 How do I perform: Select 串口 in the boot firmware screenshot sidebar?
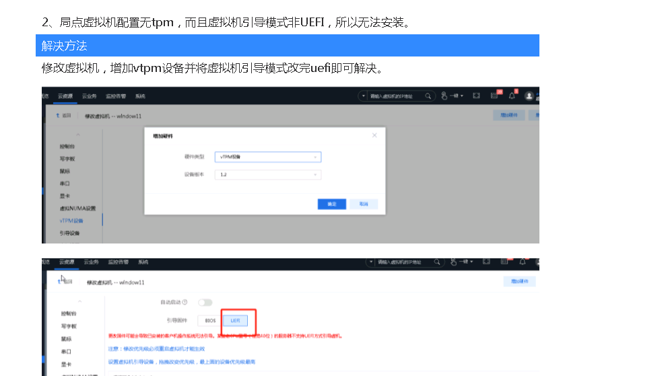coord(67,352)
